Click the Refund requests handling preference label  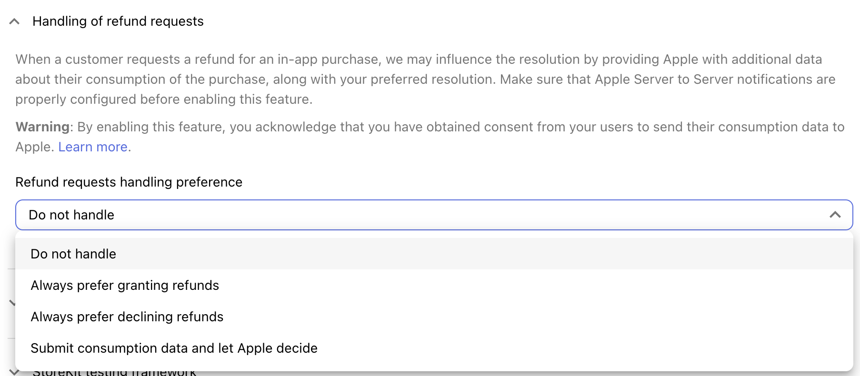pos(129,182)
